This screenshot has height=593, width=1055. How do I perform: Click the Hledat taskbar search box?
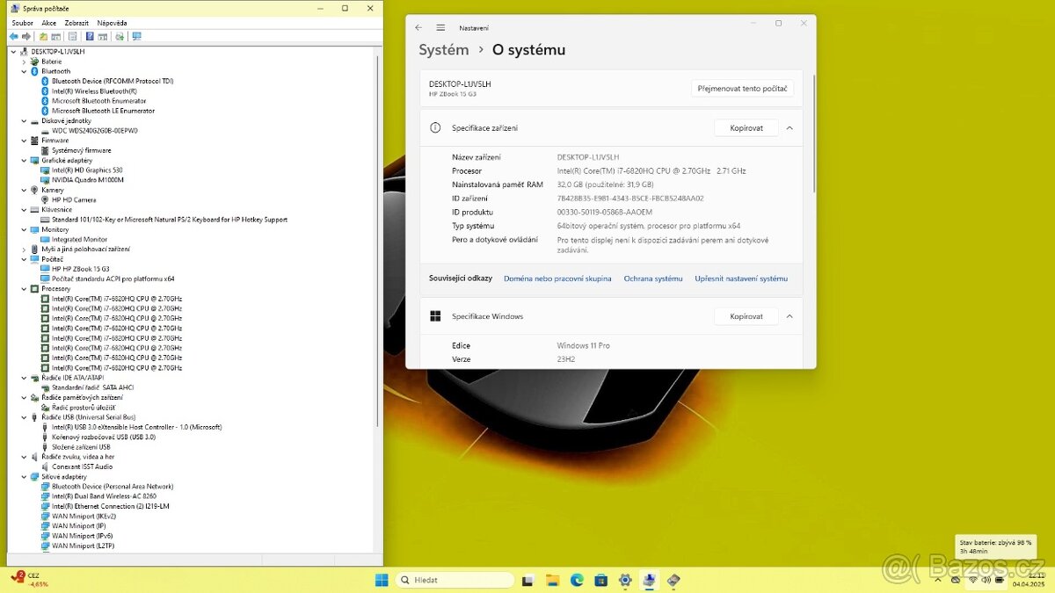click(x=455, y=580)
